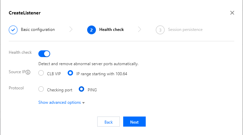The image size is (243, 135).
Task: Select the PING protocol radio button
Action: coord(81,89)
